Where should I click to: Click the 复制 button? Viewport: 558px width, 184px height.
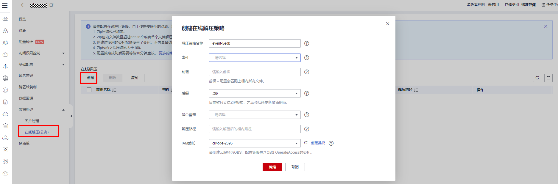click(135, 78)
